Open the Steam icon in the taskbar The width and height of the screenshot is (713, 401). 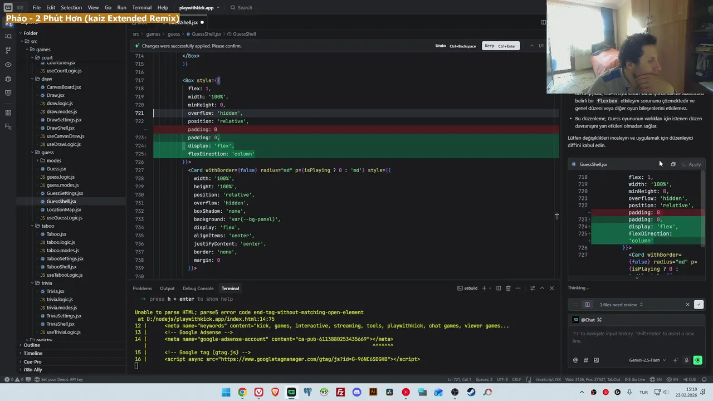click(471, 392)
